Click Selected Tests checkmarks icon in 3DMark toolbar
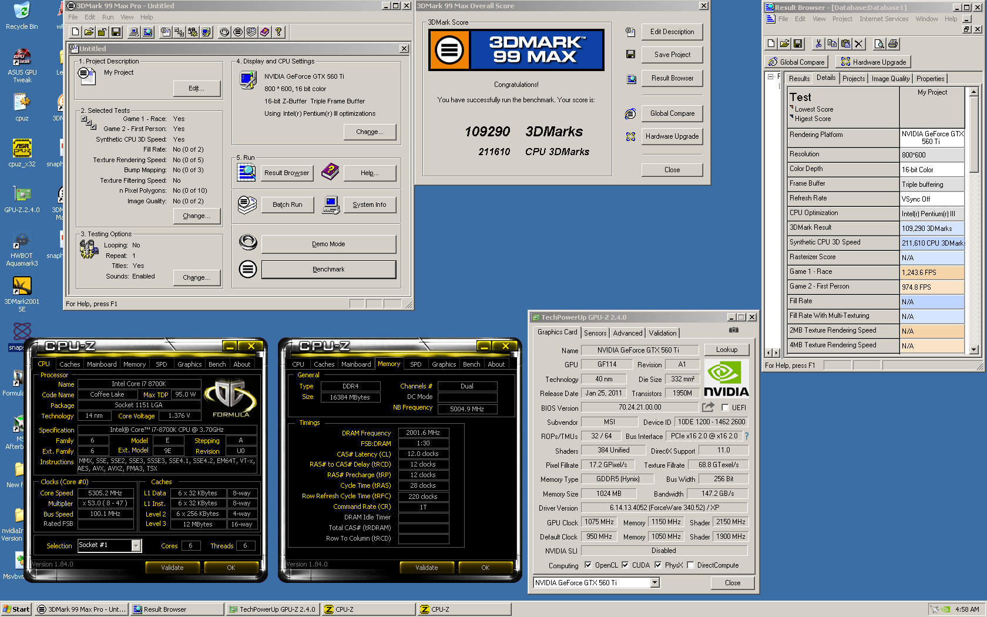This screenshot has height=617, width=987. tap(179, 32)
